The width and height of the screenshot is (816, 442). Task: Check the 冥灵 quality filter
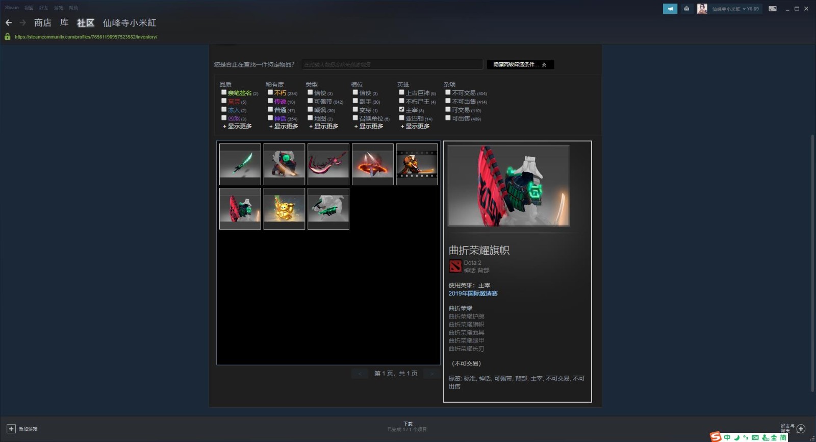[x=224, y=101]
